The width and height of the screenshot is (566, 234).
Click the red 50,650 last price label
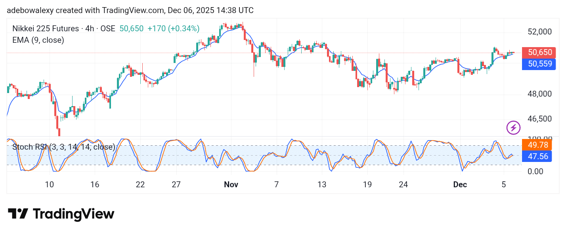click(x=539, y=52)
